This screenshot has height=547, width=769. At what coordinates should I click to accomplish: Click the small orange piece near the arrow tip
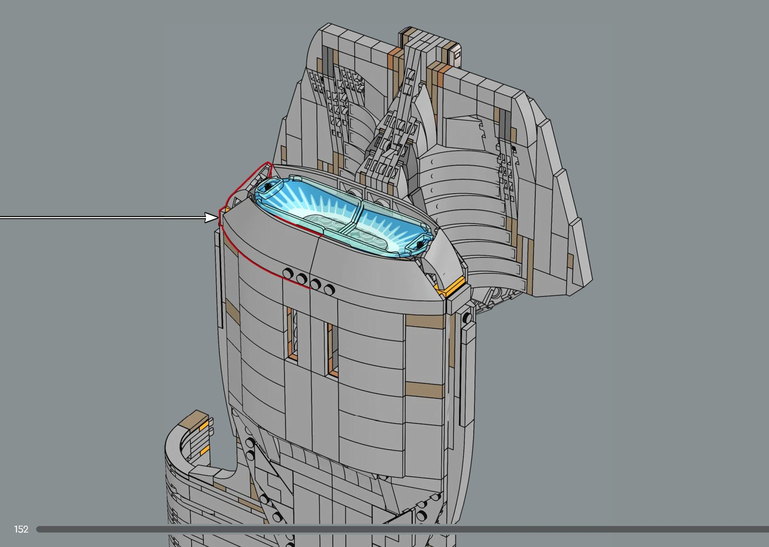227,209
